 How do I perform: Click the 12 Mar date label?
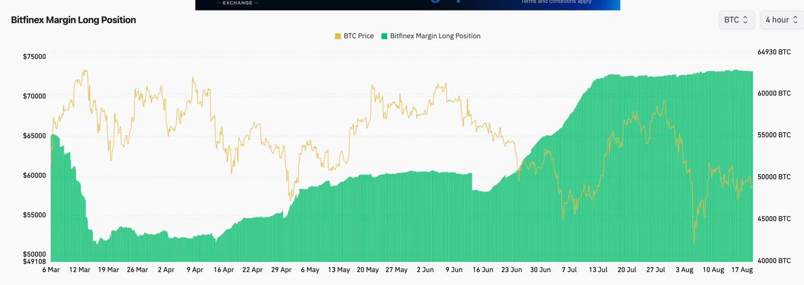point(79,270)
